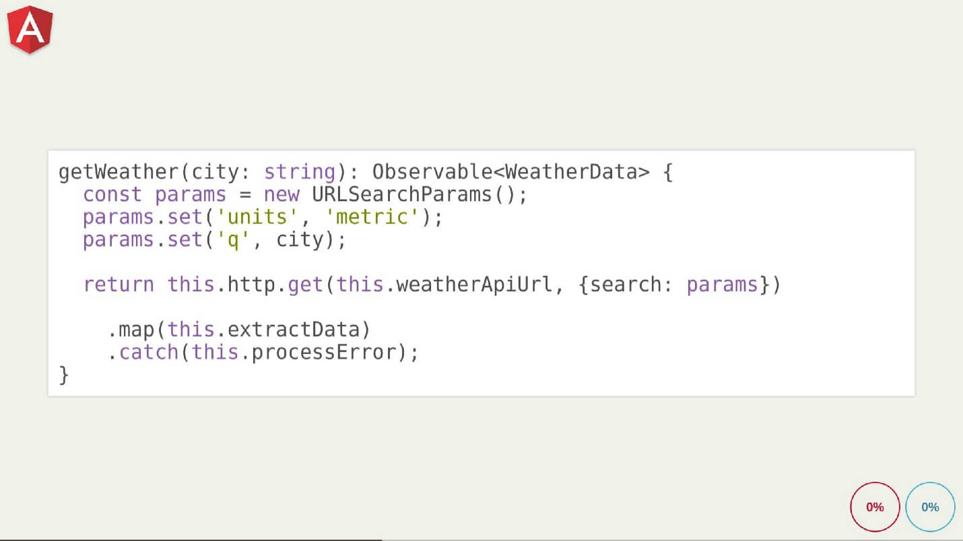Click the Angular logo in the corner

(x=30, y=30)
